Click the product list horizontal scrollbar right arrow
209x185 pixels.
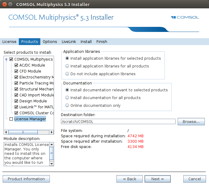[x=52, y=132]
